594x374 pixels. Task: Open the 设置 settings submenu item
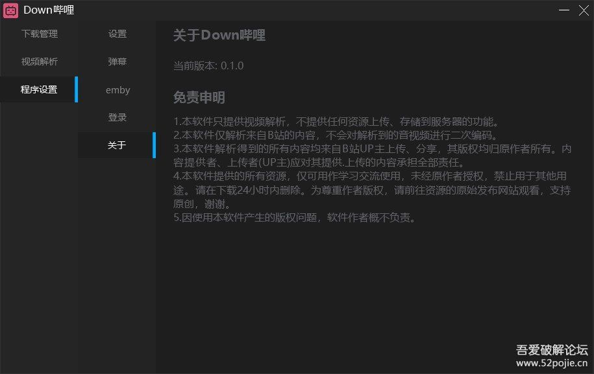[x=117, y=33]
